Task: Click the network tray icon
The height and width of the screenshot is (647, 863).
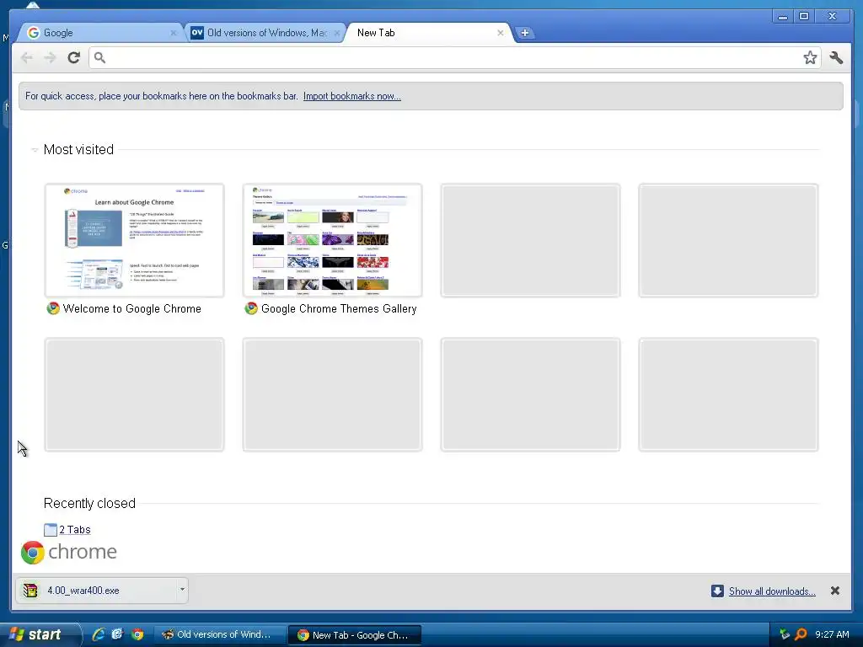Action: pyautogui.click(x=785, y=634)
